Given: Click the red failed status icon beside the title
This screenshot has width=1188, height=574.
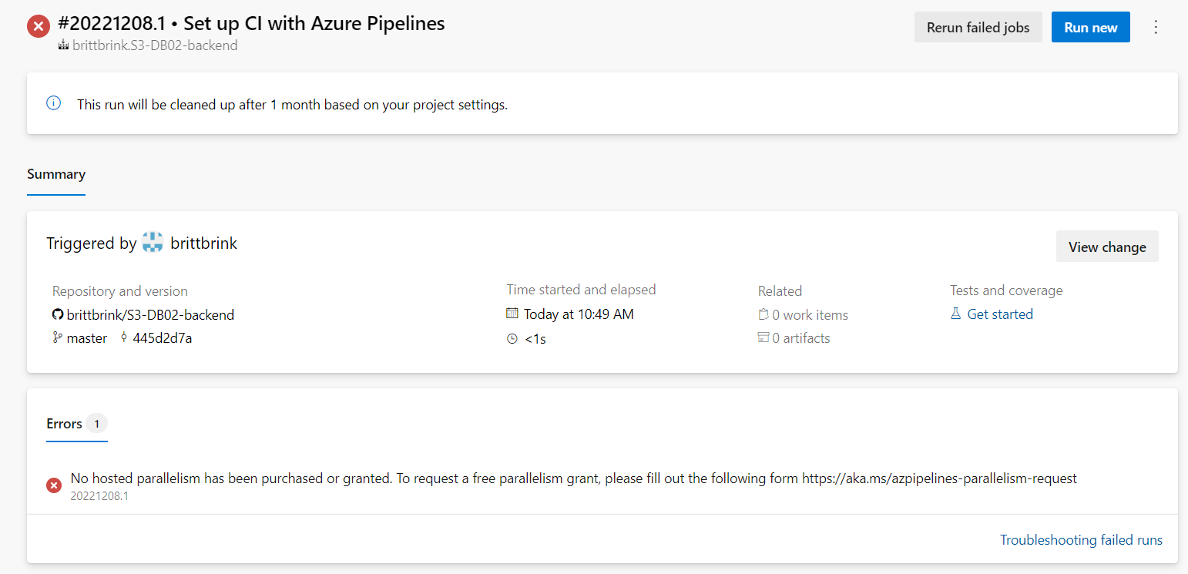Looking at the screenshot, I should pyautogui.click(x=39, y=27).
